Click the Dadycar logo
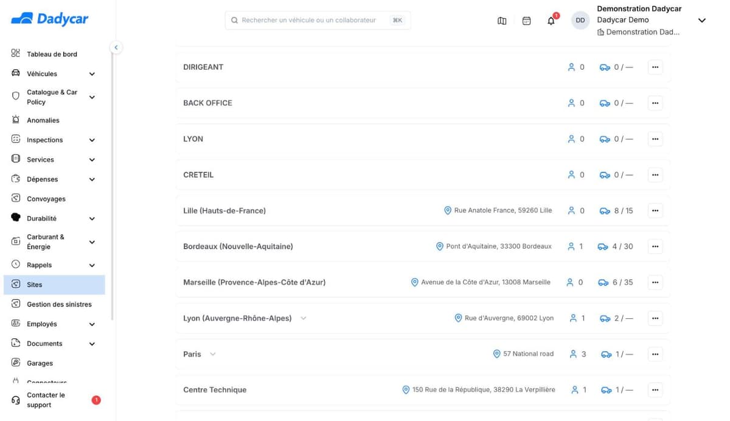730x421 pixels. coord(50,19)
